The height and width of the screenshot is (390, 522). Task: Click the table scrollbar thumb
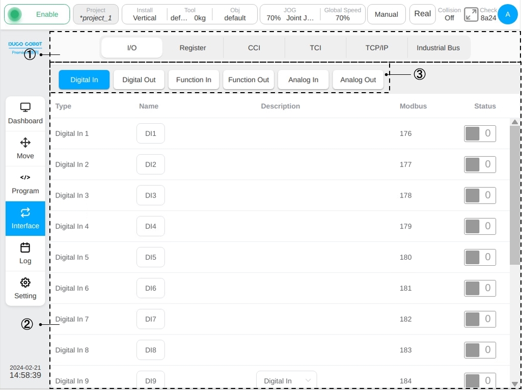tap(515, 195)
